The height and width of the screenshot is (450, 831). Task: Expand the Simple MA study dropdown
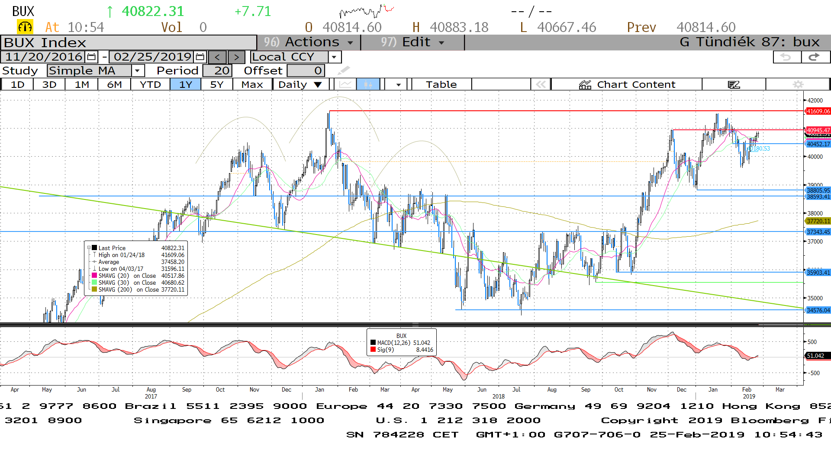(137, 71)
